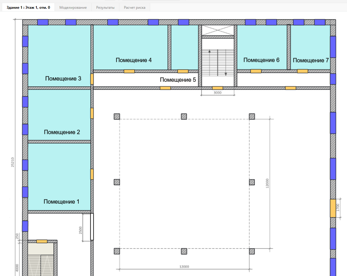This screenshot has height=276, width=347.
Task: Click the Помещение 2 room label
Action: 62,132
